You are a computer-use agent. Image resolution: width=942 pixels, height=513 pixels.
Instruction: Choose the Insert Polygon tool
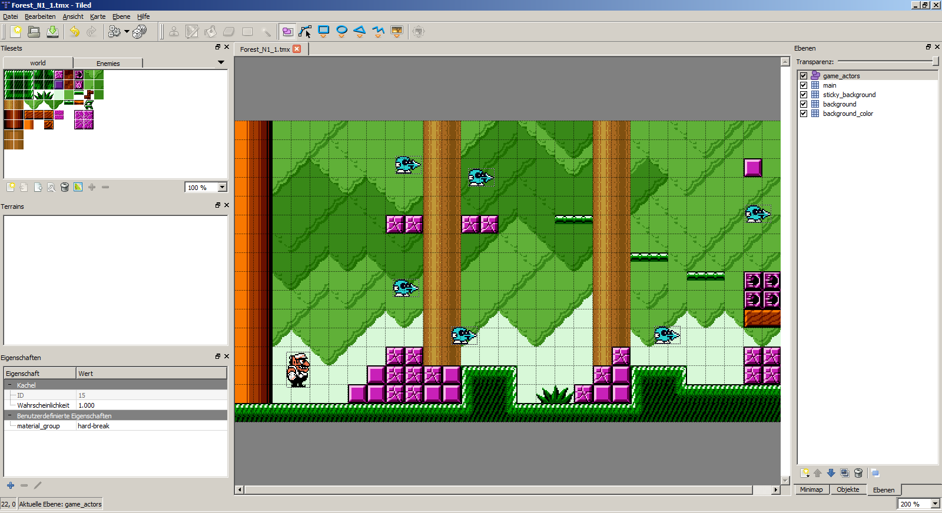point(360,31)
